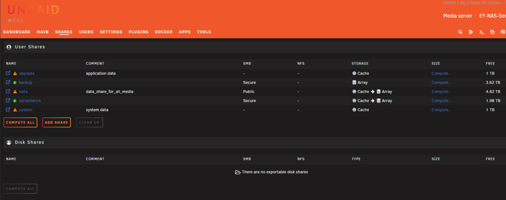506x200 pixels.
Task: Click the 'data_share_for_all_media' comment
Action: (110, 92)
